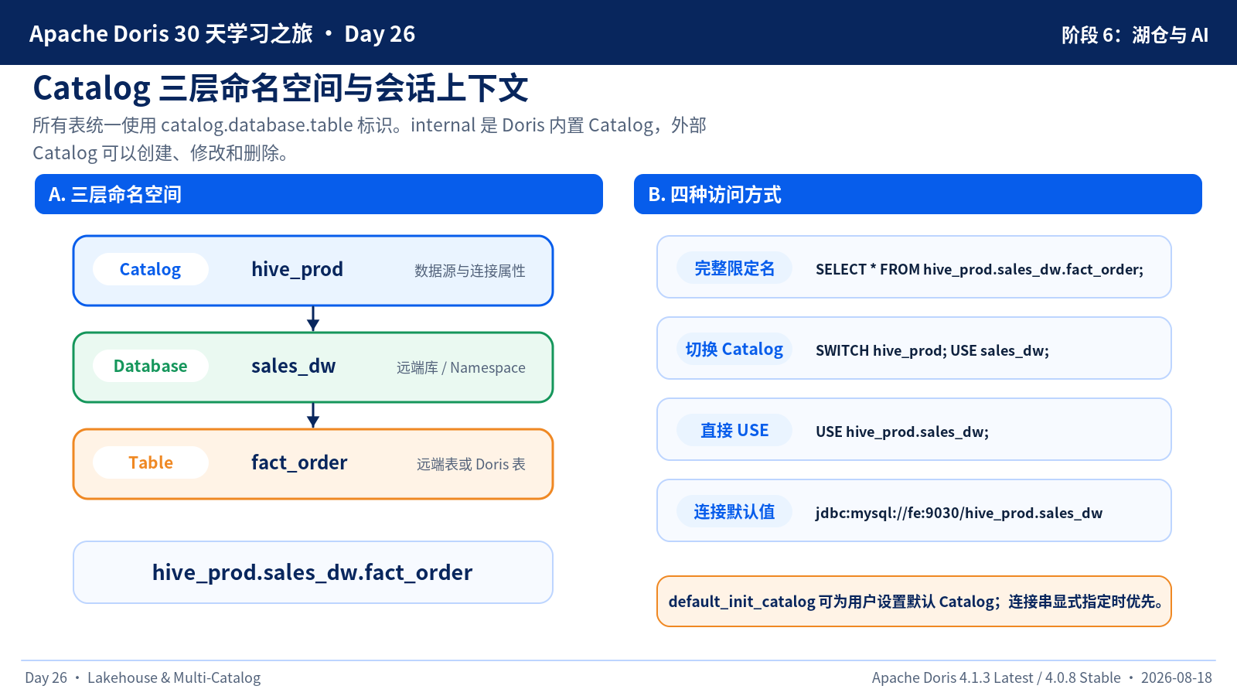1237x696 pixels.
Task: Click the JDBC URL "jdbc:mysql://fe:9030/hive_prod.sales_dw"
Action: (x=959, y=513)
